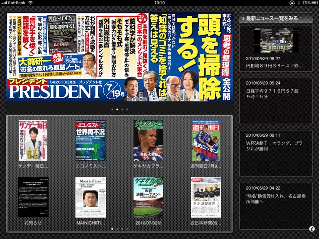Open the エコノミスト 世界再不況 magazine cover

tap(91, 140)
